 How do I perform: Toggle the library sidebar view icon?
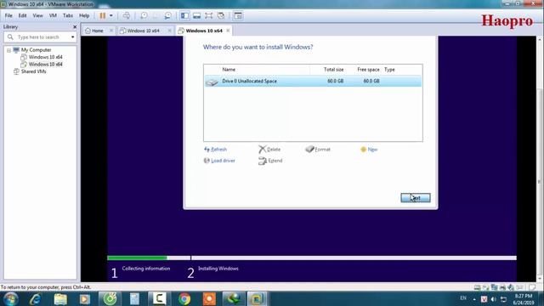(185, 15)
